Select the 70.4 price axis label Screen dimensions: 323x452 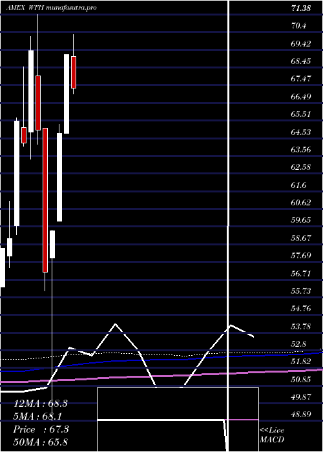point(298,26)
